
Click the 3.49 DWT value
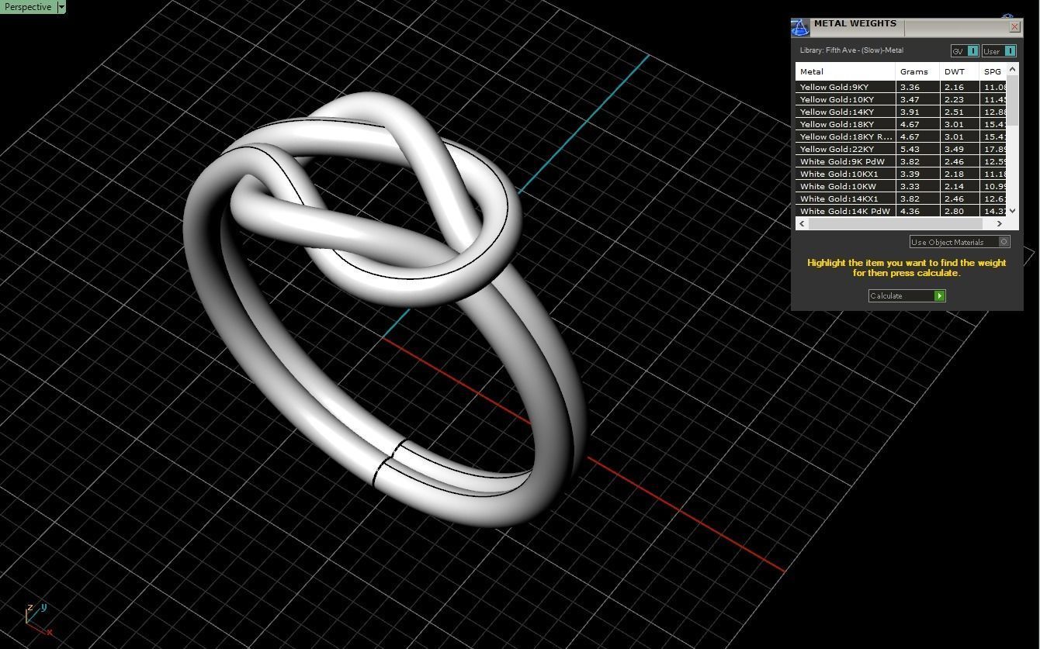click(954, 149)
